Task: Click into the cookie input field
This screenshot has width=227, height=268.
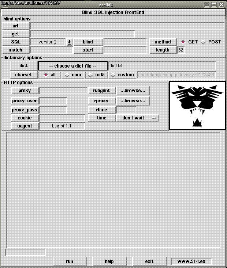Action: click(62, 118)
